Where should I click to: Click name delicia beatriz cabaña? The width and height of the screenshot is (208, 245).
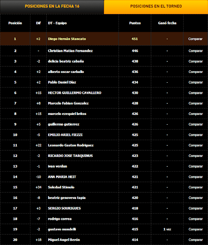[66, 61]
